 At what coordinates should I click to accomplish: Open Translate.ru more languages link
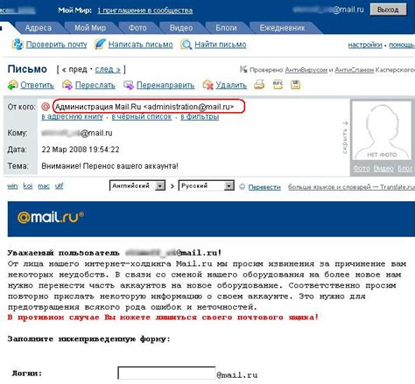pyautogui.click(x=351, y=187)
